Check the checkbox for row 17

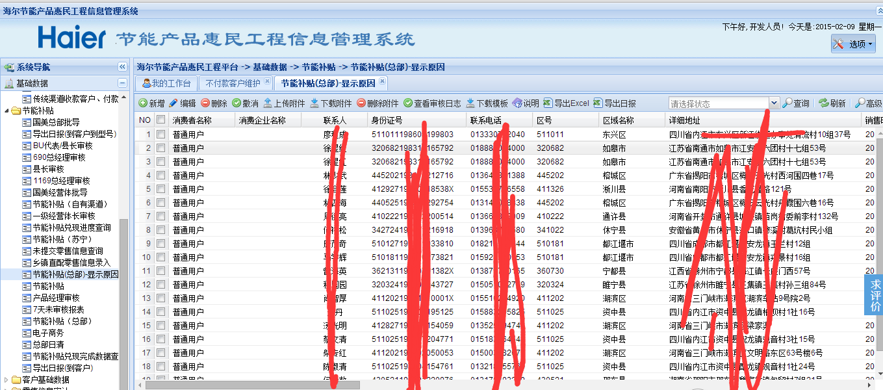click(x=160, y=353)
